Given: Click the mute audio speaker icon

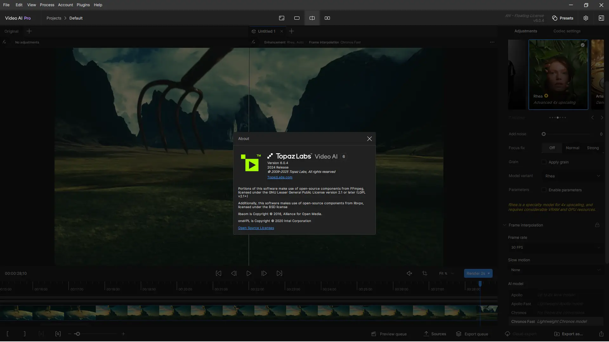Looking at the screenshot, I should 409,273.
